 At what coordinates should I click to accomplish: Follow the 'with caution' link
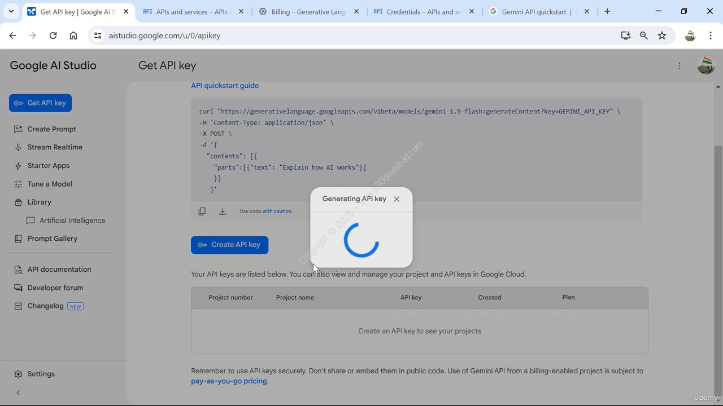coord(277,211)
